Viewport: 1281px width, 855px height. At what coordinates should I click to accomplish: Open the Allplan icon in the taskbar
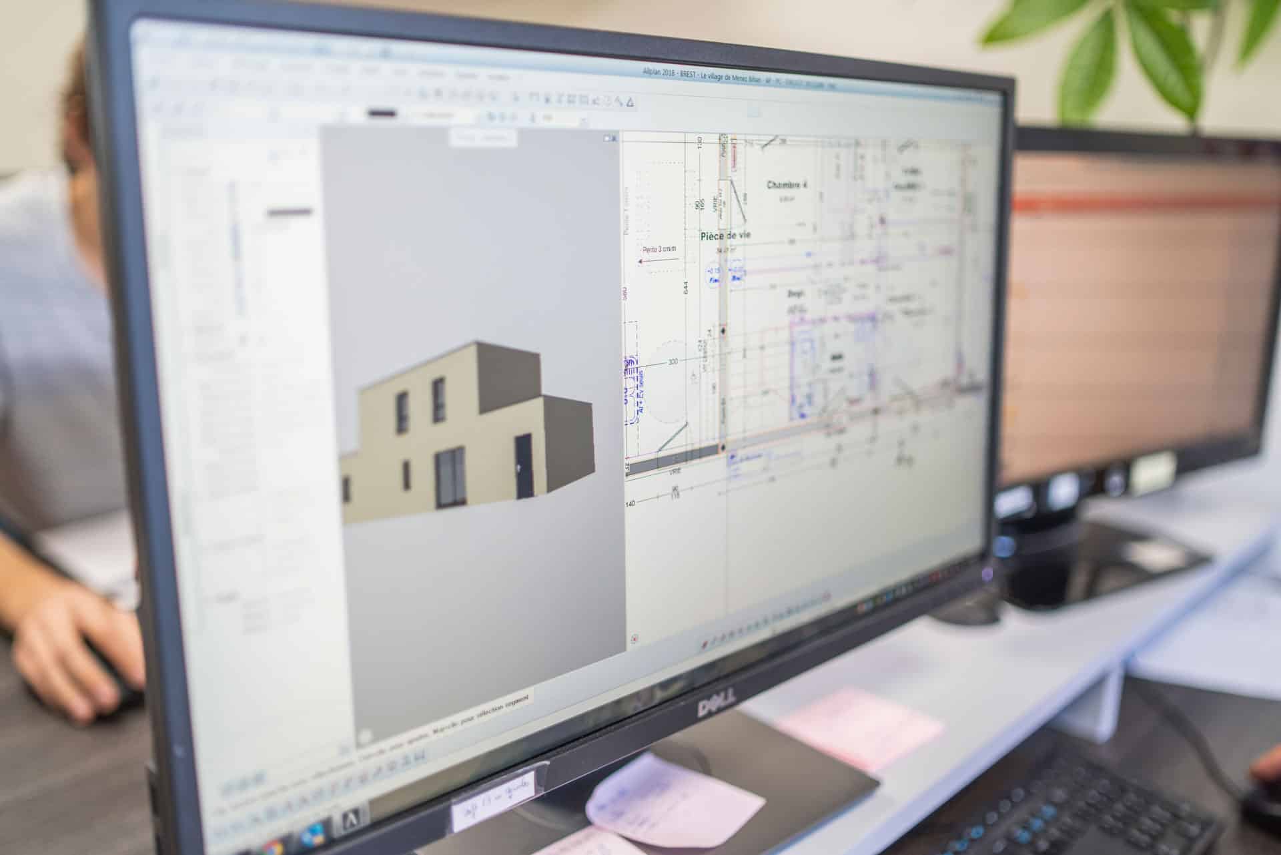pos(352,818)
